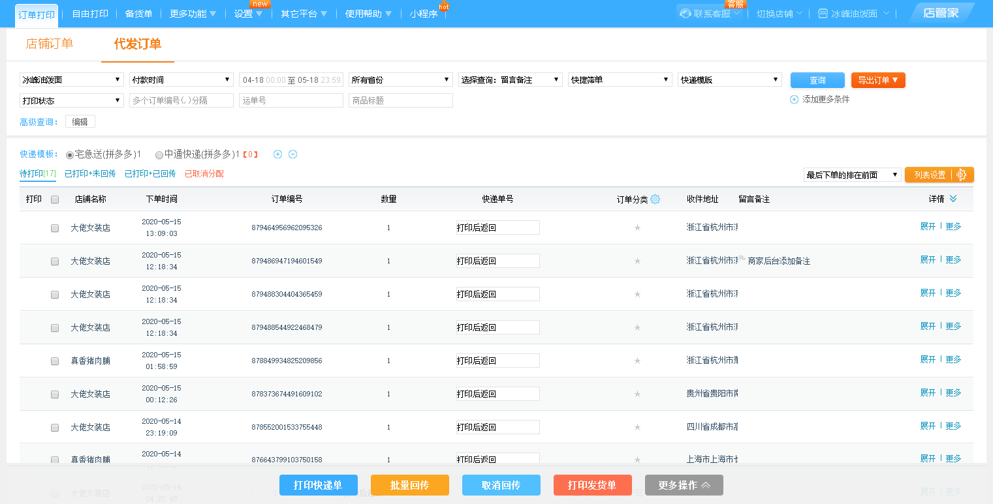This screenshot has width=993, height=504.
Task: Click the star icon in the first order row
Action: (x=638, y=228)
